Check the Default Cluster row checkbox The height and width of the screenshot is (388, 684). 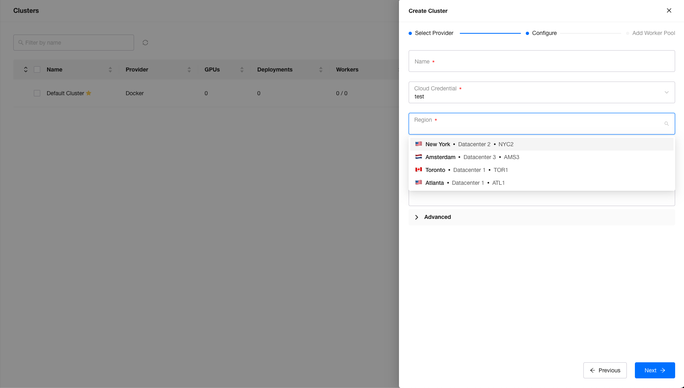point(37,93)
